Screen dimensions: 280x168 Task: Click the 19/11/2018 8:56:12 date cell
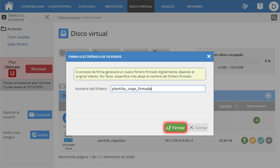[x=178, y=141]
